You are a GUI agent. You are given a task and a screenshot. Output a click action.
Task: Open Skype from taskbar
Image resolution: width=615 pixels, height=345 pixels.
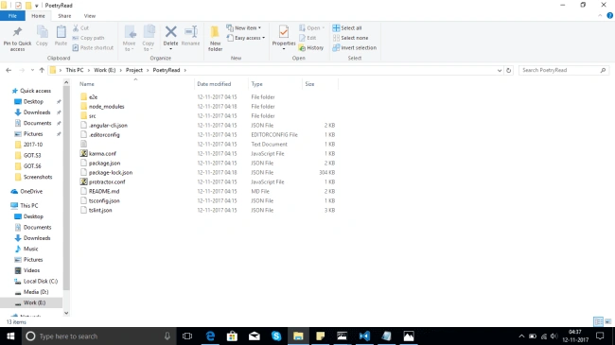click(276, 336)
